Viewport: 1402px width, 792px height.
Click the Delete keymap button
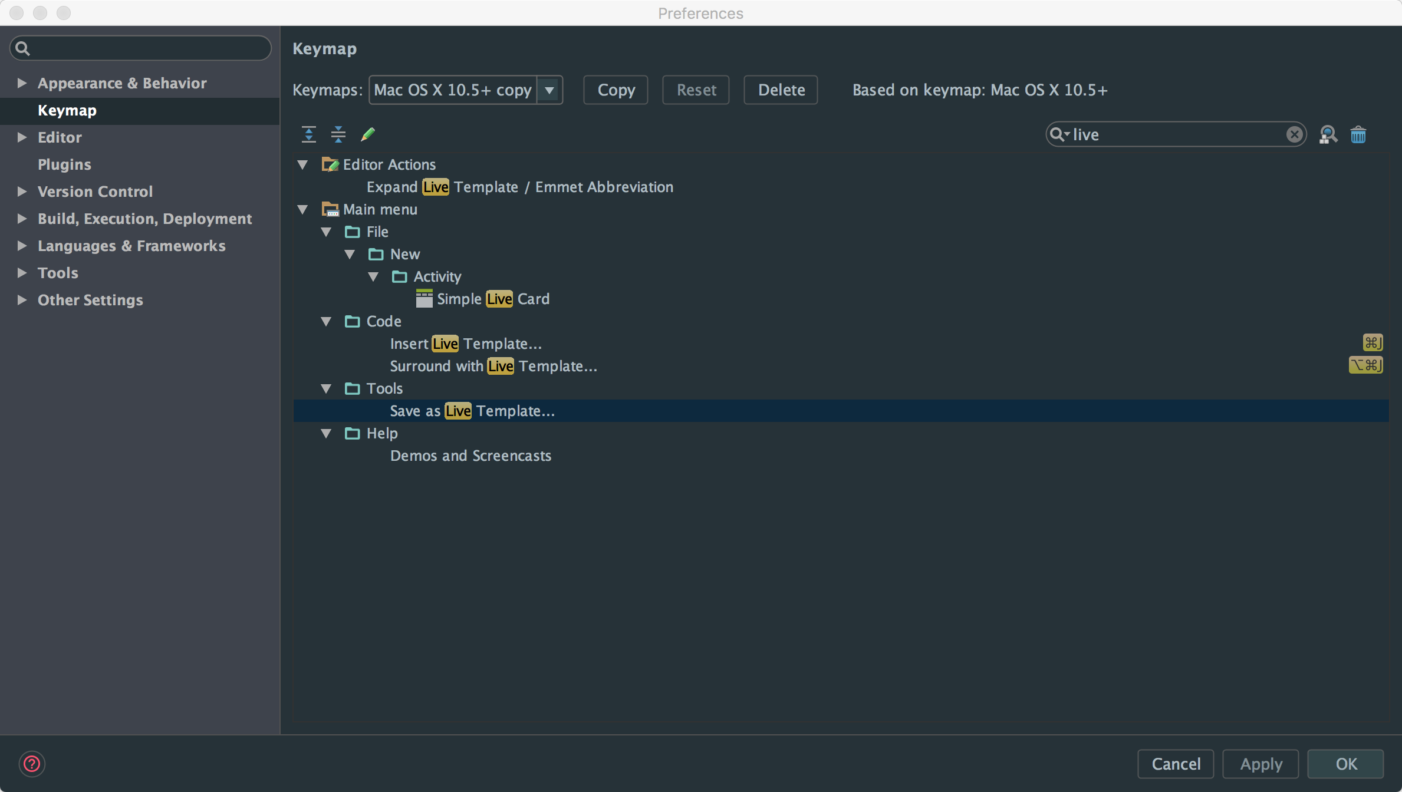[781, 90]
